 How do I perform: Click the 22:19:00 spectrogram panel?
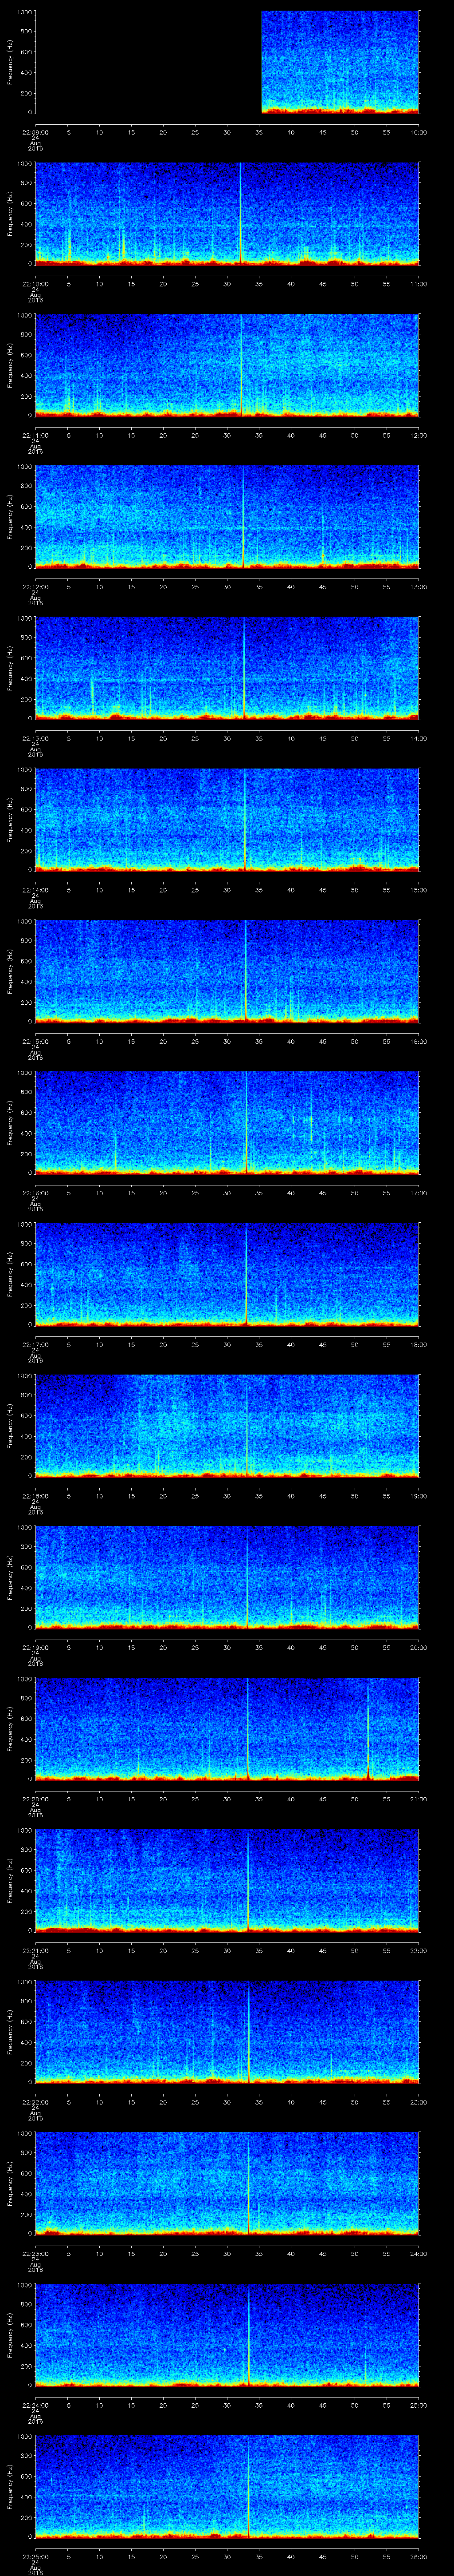click(x=227, y=1577)
